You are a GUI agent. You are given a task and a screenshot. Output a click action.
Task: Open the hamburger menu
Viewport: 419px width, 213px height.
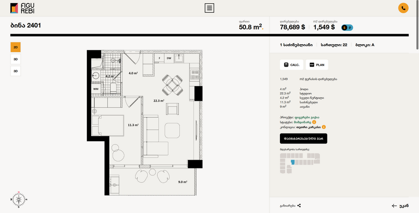[209, 8]
